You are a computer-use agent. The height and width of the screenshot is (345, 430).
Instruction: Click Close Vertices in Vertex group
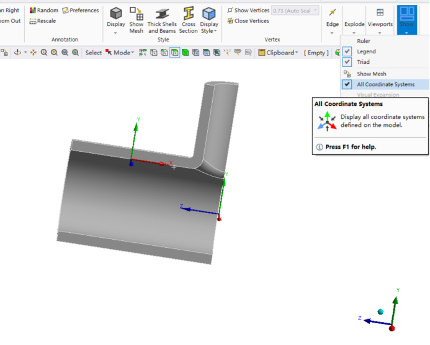(248, 21)
